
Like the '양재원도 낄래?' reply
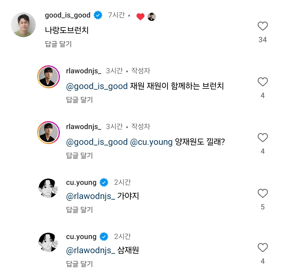click(263, 138)
